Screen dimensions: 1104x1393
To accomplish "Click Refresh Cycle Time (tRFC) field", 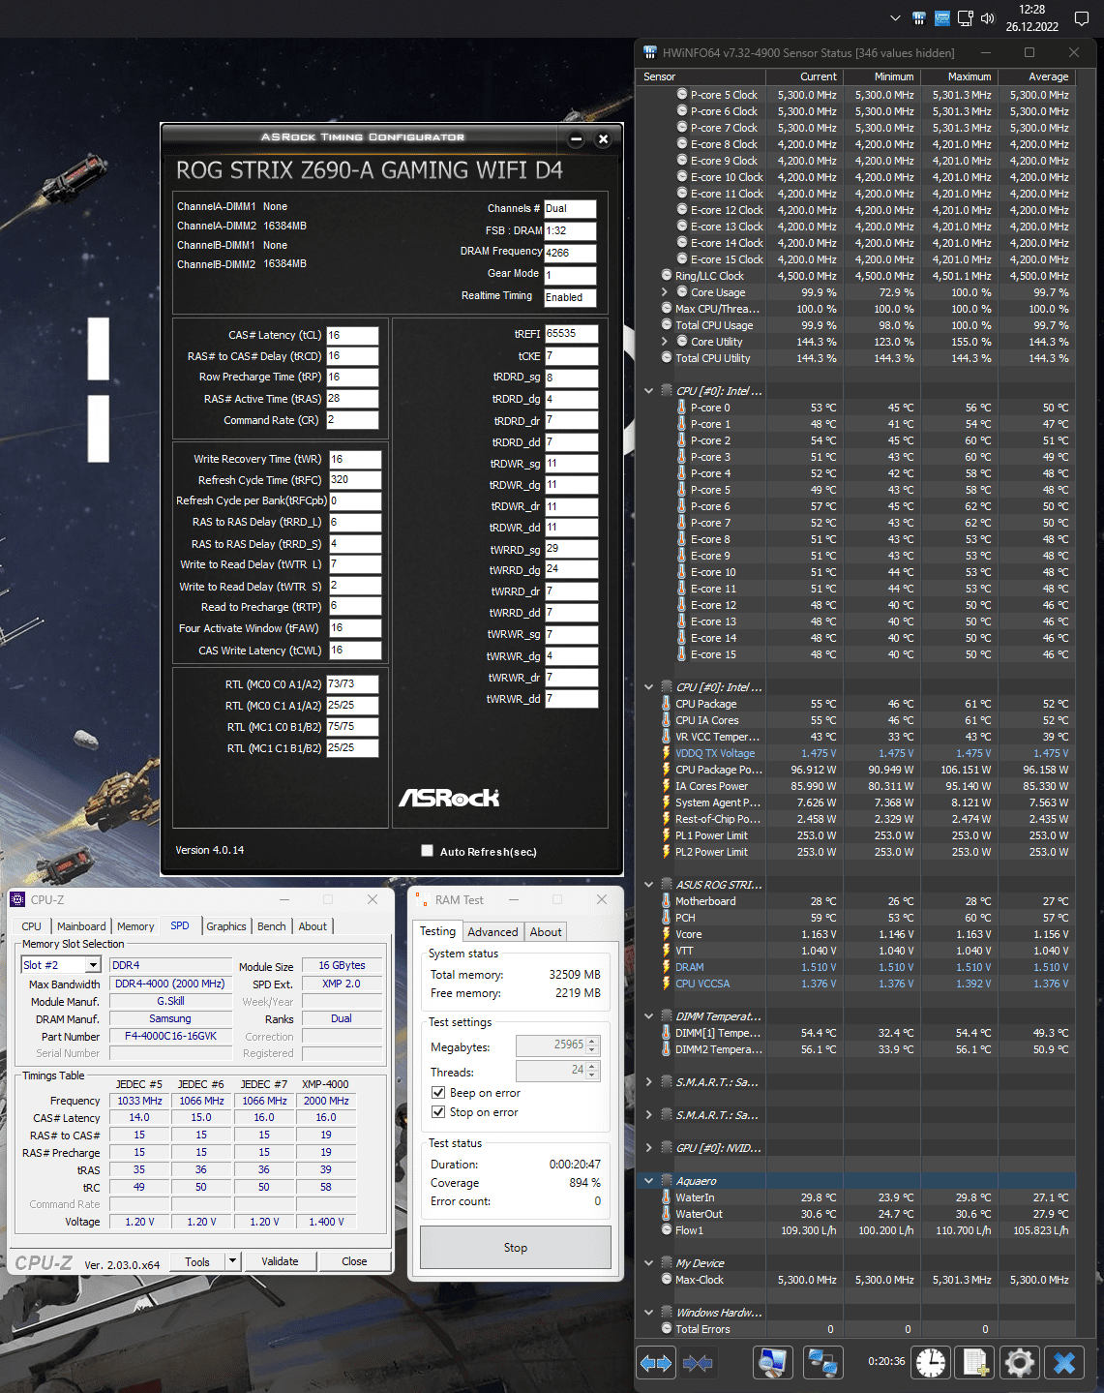I will click(355, 479).
